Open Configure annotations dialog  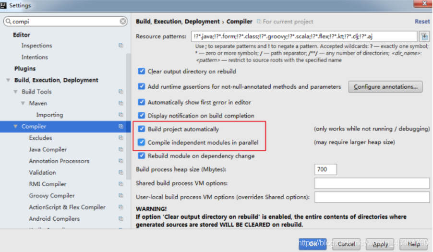[x=385, y=87]
